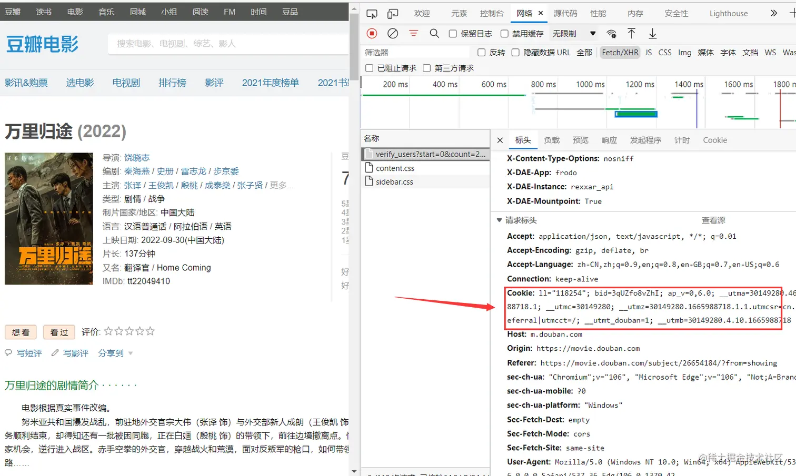This screenshot has height=476, width=796.
Task: Open the Timing detail tab
Action: (x=682, y=140)
